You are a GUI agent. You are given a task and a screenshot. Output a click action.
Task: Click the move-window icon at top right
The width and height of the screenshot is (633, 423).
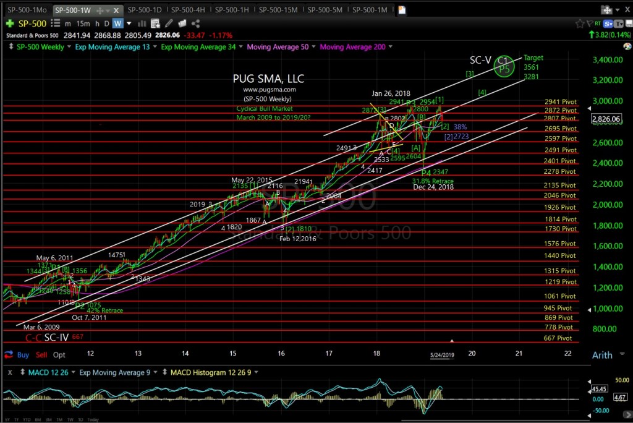pyautogui.click(x=606, y=10)
